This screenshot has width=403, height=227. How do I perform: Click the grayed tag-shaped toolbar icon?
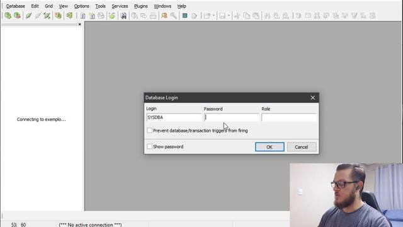195,16
